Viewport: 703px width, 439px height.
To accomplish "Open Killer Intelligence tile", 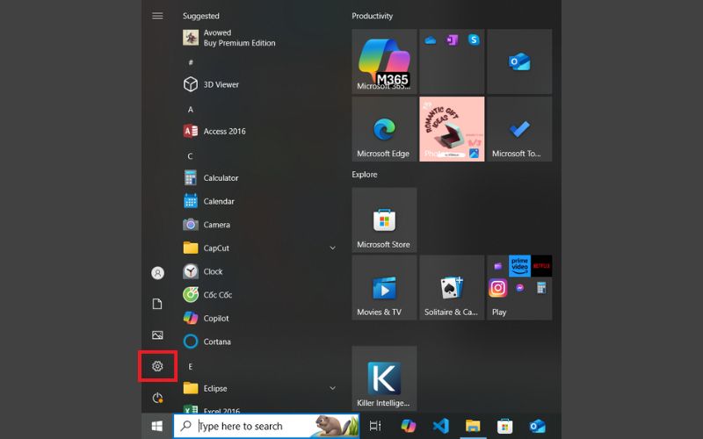I will 384,378.
